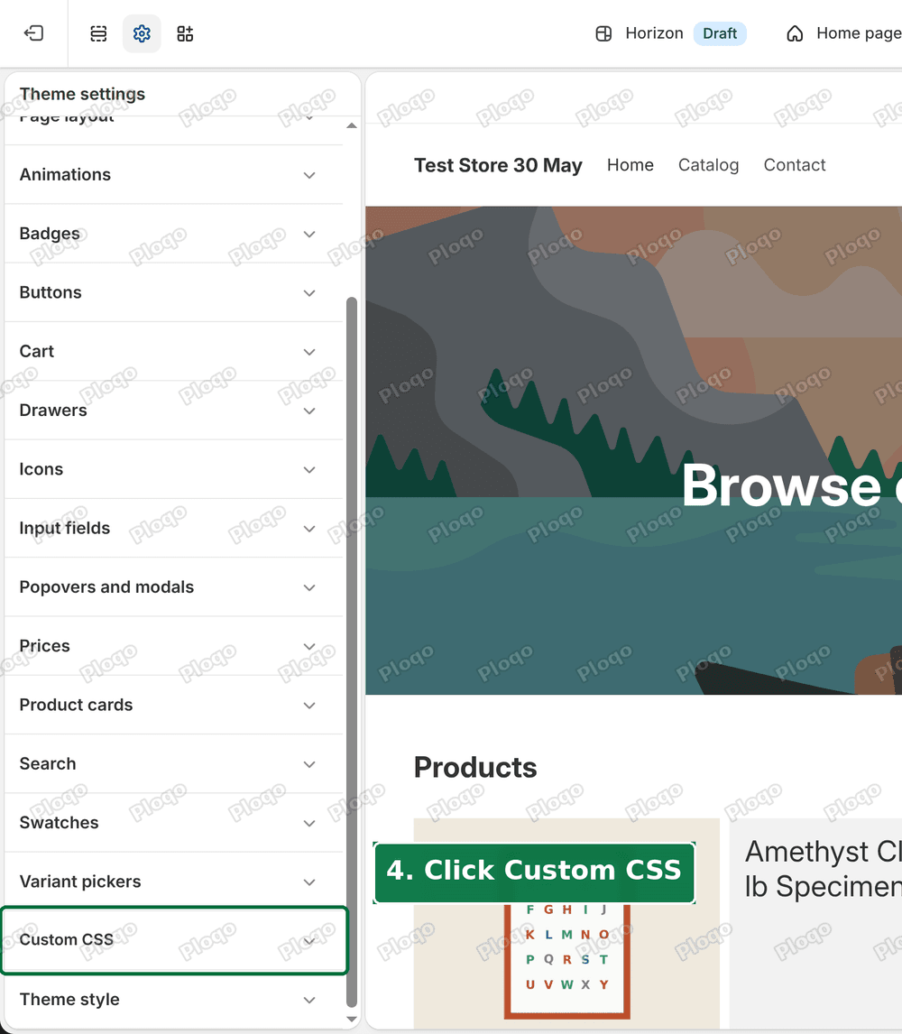Click the Amethyst product title
Image resolution: width=902 pixels, height=1034 pixels.
(824, 869)
